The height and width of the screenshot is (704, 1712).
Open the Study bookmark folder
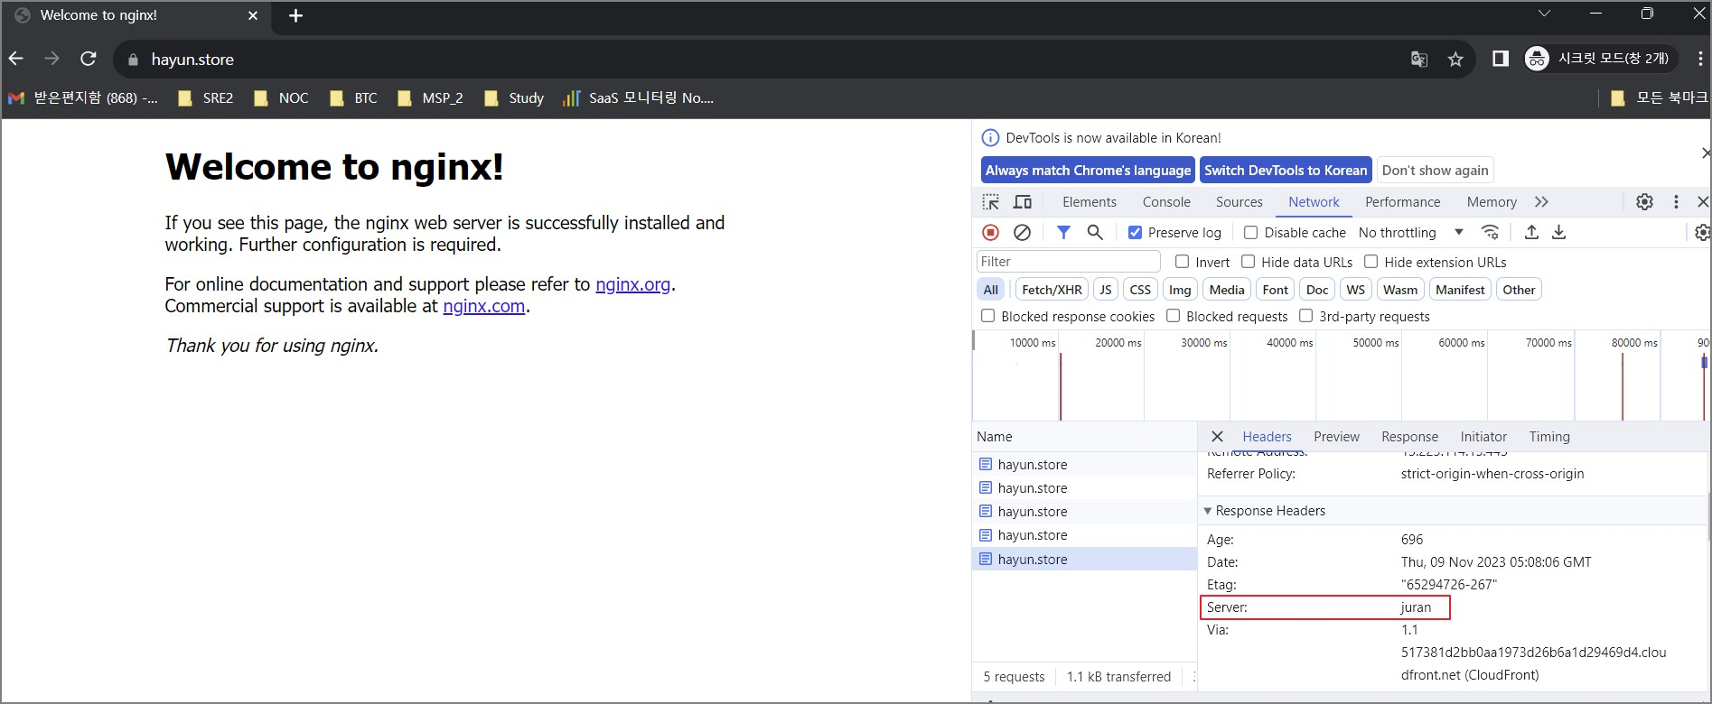coord(514,97)
